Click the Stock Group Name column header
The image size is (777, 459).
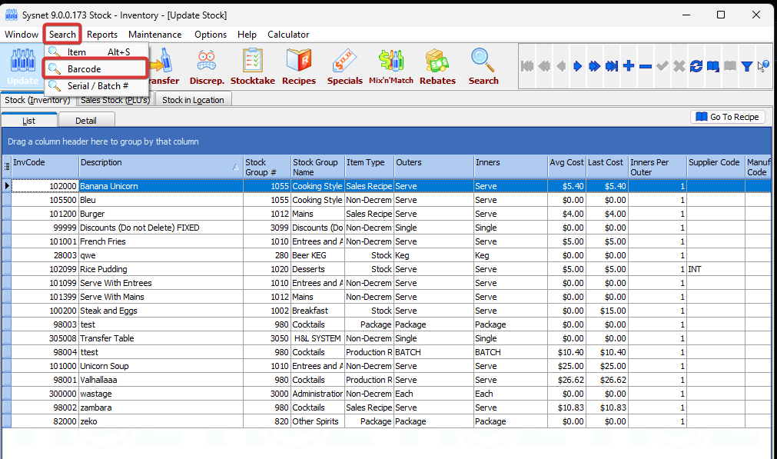[x=317, y=167]
